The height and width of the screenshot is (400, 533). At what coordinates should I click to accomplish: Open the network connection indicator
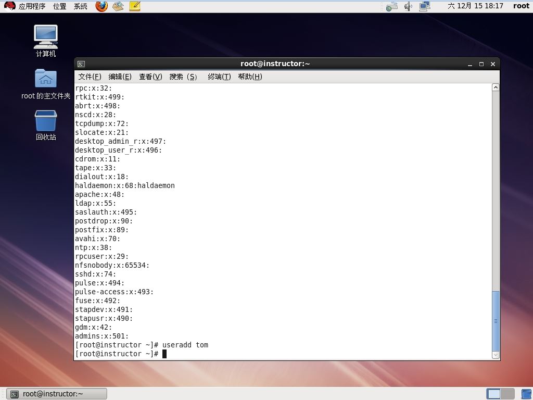(x=425, y=6)
